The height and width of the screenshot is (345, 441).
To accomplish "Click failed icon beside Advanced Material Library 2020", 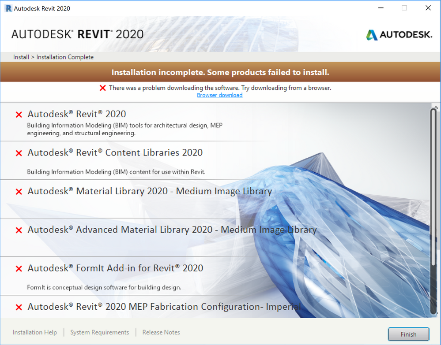I will pos(19,230).
